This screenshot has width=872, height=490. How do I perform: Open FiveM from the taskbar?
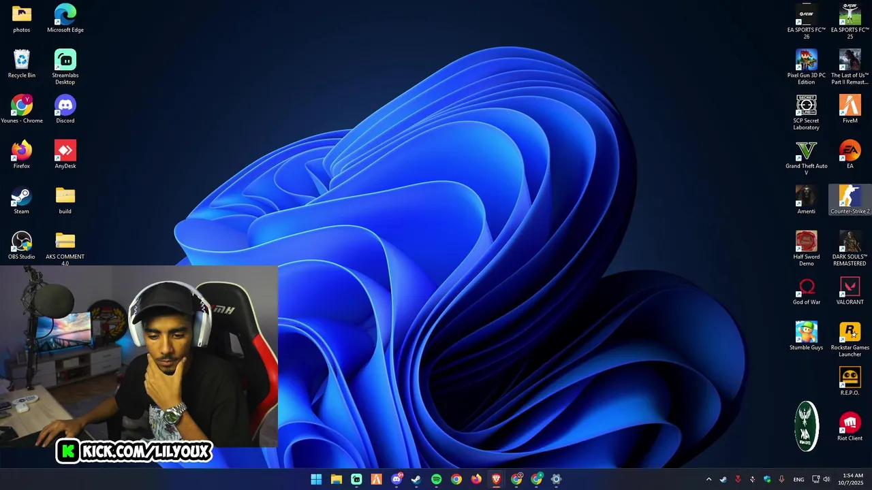click(x=376, y=479)
